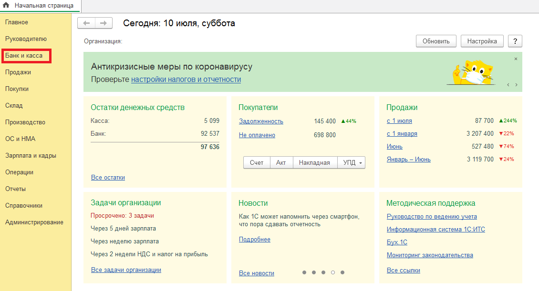Screen dimensions: 539x291
Task: Go to the Администрирование section
Action: click(x=34, y=222)
